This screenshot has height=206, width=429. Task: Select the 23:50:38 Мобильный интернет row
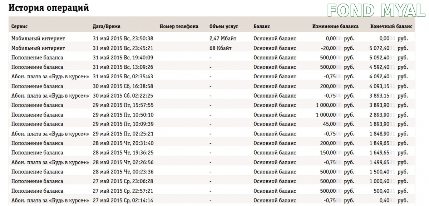(211, 38)
